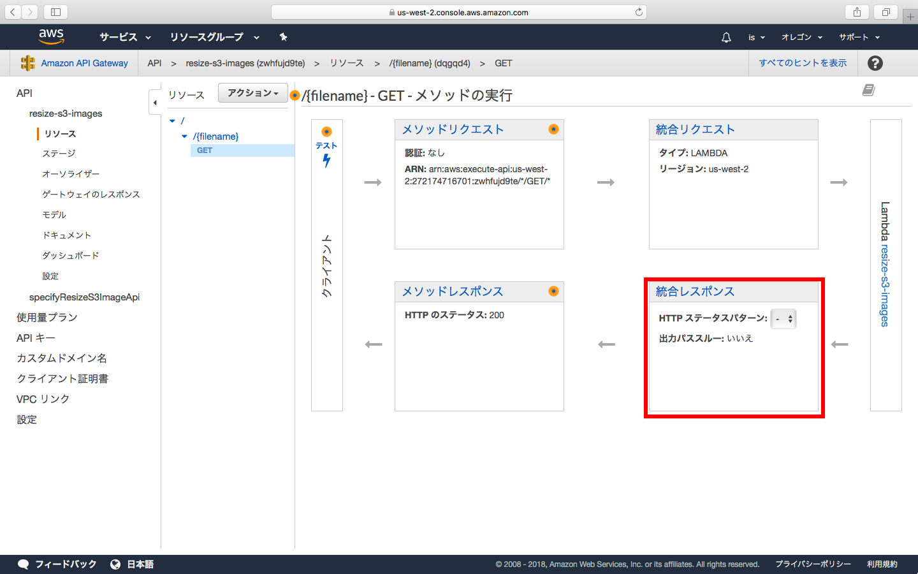The height and width of the screenshot is (574, 918).
Task: Select ゲートウェイのレスポンス in sidebar
Action: click(x=91, y=195)
